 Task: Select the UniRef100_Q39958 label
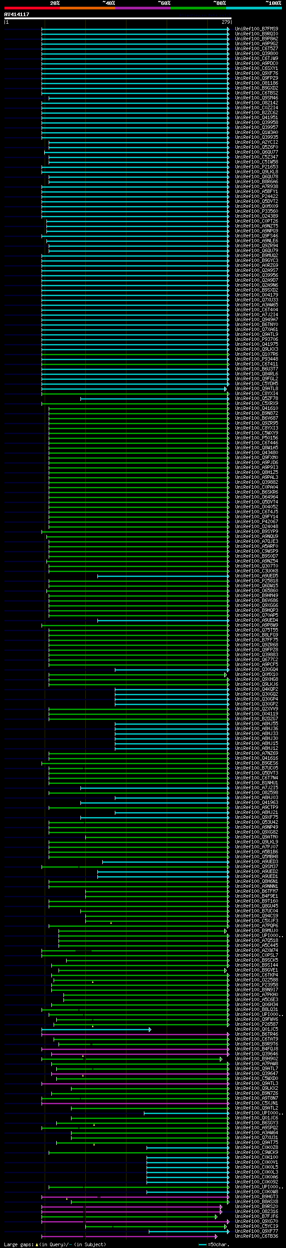(x=257, y=123)
